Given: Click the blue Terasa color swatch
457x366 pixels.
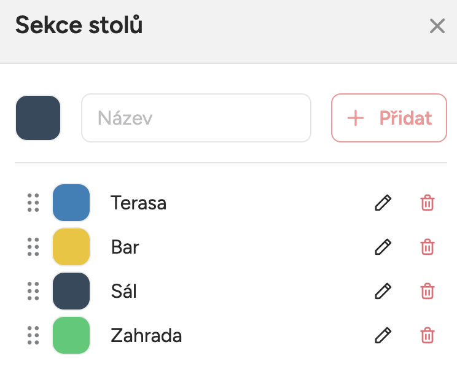Looking at the screenshot, I should (71, 203).
